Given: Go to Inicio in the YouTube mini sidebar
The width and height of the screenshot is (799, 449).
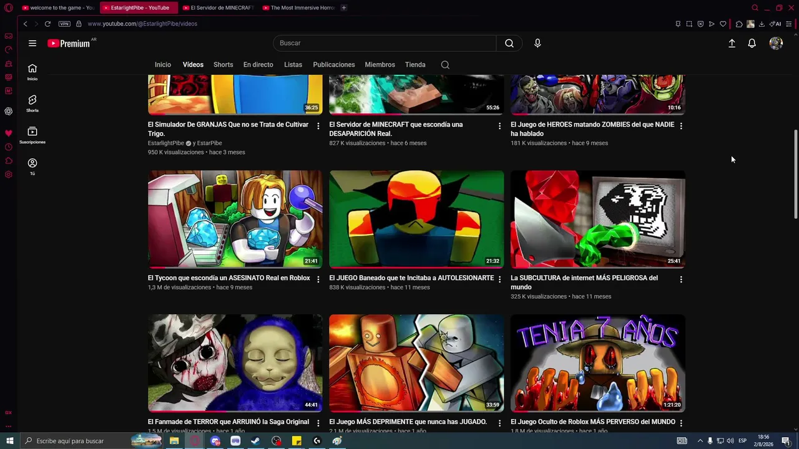Looking at the screenshot, I should [32, 72].
